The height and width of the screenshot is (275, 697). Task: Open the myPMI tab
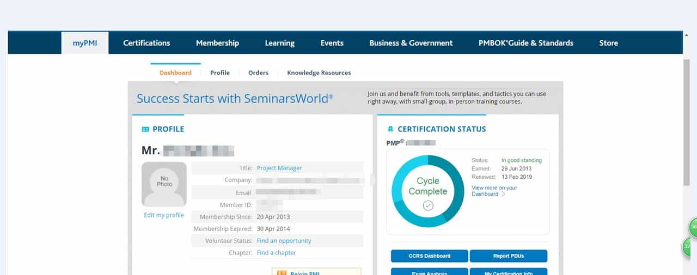coord(85,43)
